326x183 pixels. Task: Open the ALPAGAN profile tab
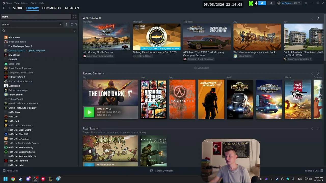(72, 8)
